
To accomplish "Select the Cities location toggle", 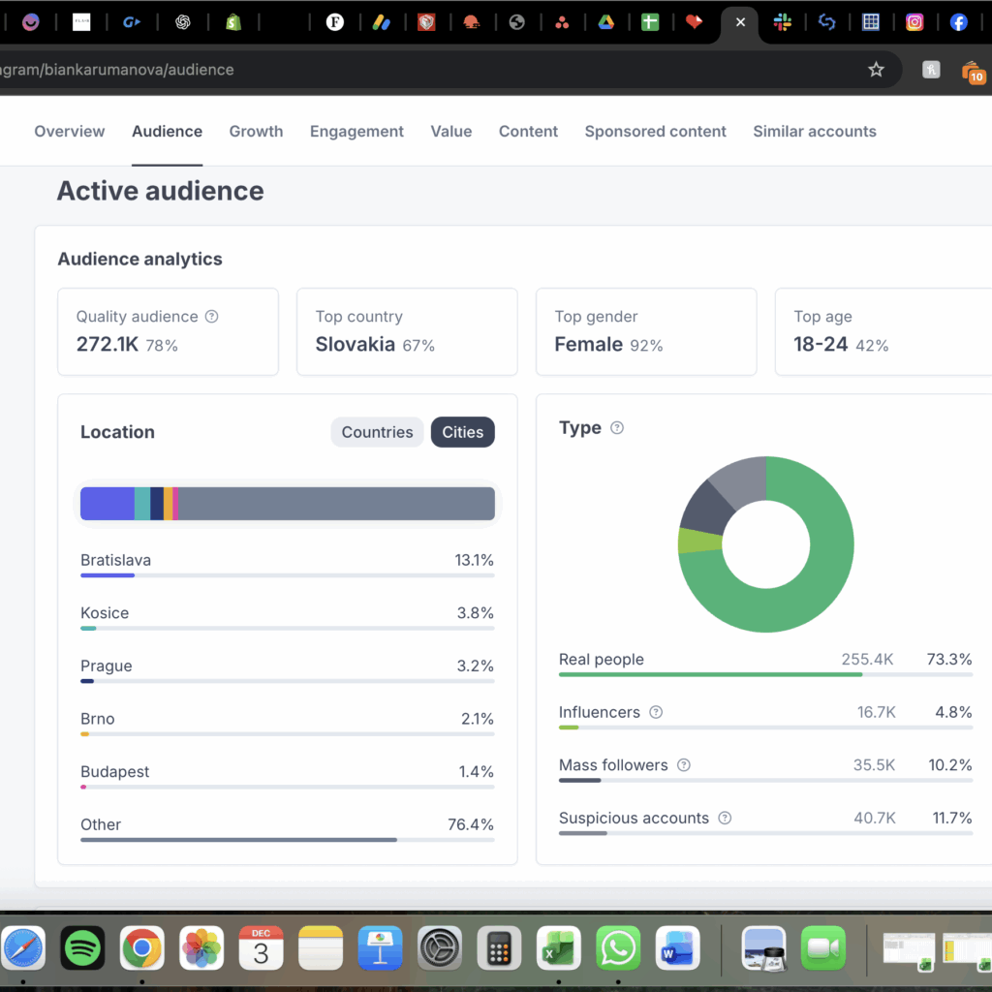I will point(462,432).
